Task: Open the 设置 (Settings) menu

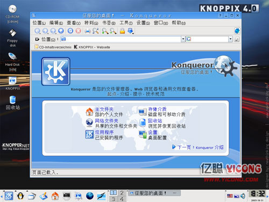Action: [143, 23]
